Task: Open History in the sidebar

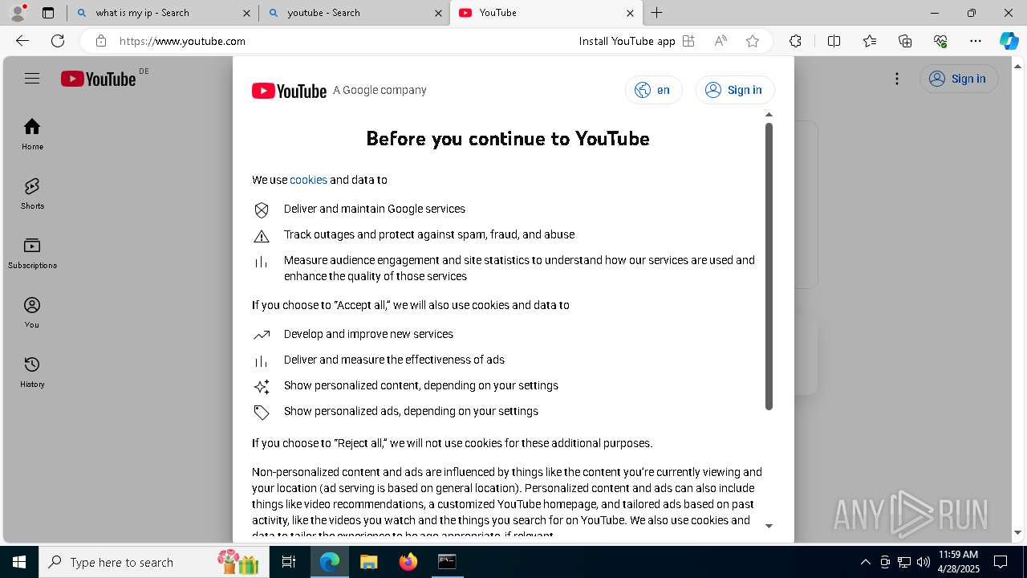Action: (32, 372)
